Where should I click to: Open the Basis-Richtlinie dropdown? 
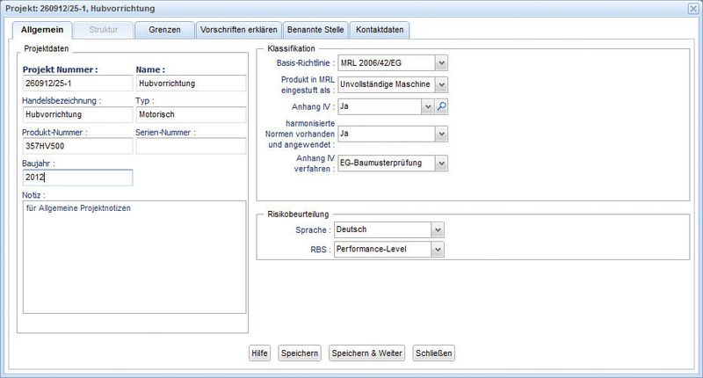click(x=441, y=62)
